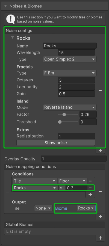This screenshot has width=109, height=246.
Task: Remove the noise mapping condition entry
Action: click(x=101, y=192)
